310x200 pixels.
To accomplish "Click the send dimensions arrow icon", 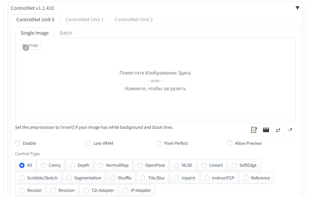I will click(x=290, y=130).
